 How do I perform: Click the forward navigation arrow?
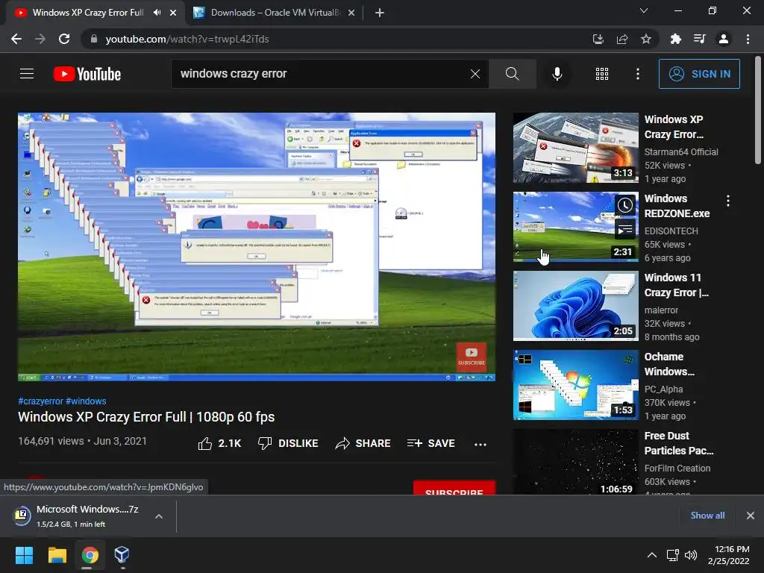pos(40,39)
